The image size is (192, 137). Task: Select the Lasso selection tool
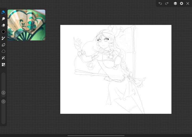tap(3, 51)
